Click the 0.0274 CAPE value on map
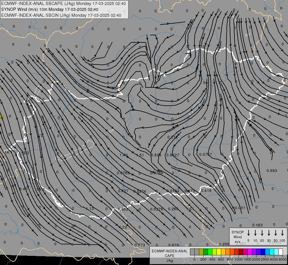The width and height of the screenshot is (288, 265). pyautogui.click(x=140, y=191)
